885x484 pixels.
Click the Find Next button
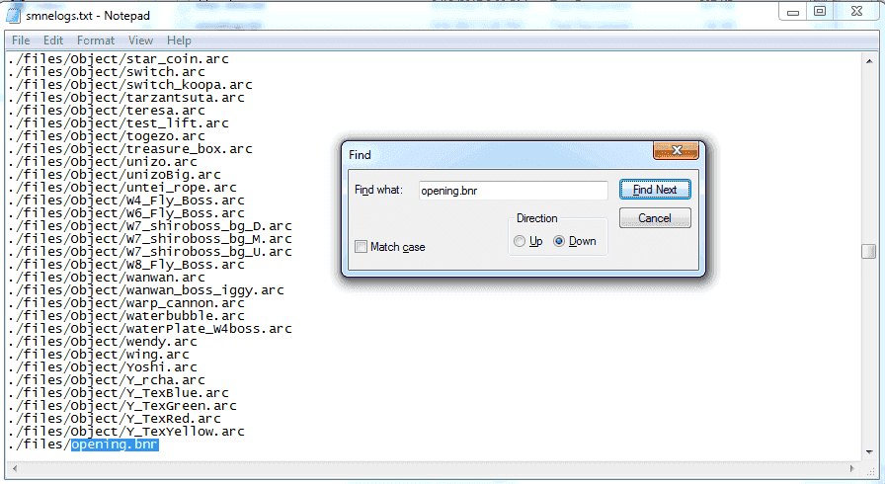click(655, 190)
